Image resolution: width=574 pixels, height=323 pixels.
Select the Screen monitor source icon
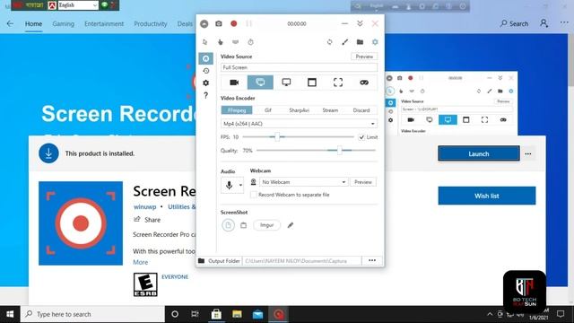pyautogui.click(x=286, y=83)
